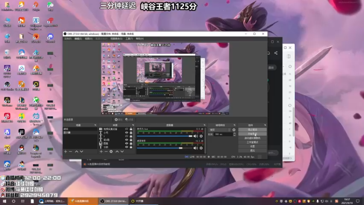Pop out the Controls dock panel
This screenshot has height=205, width=364.
(265, 125)
